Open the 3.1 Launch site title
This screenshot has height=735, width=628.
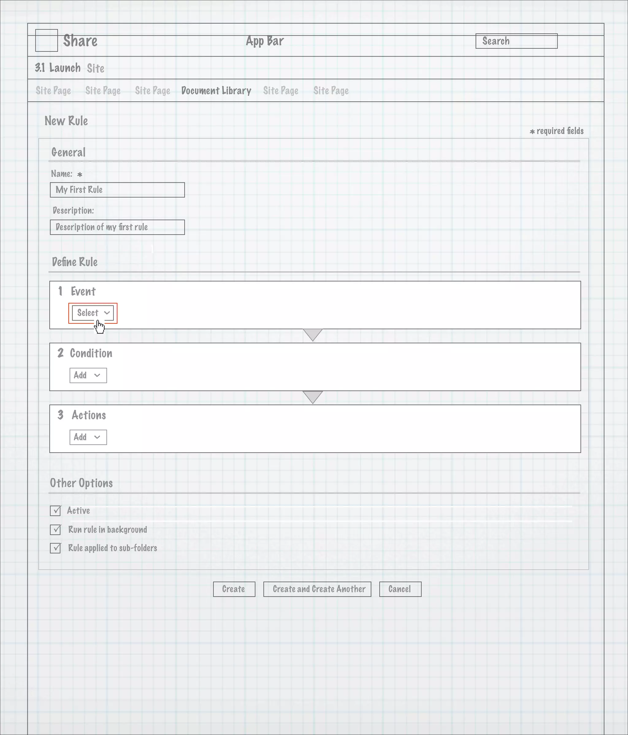pos(58,68)
